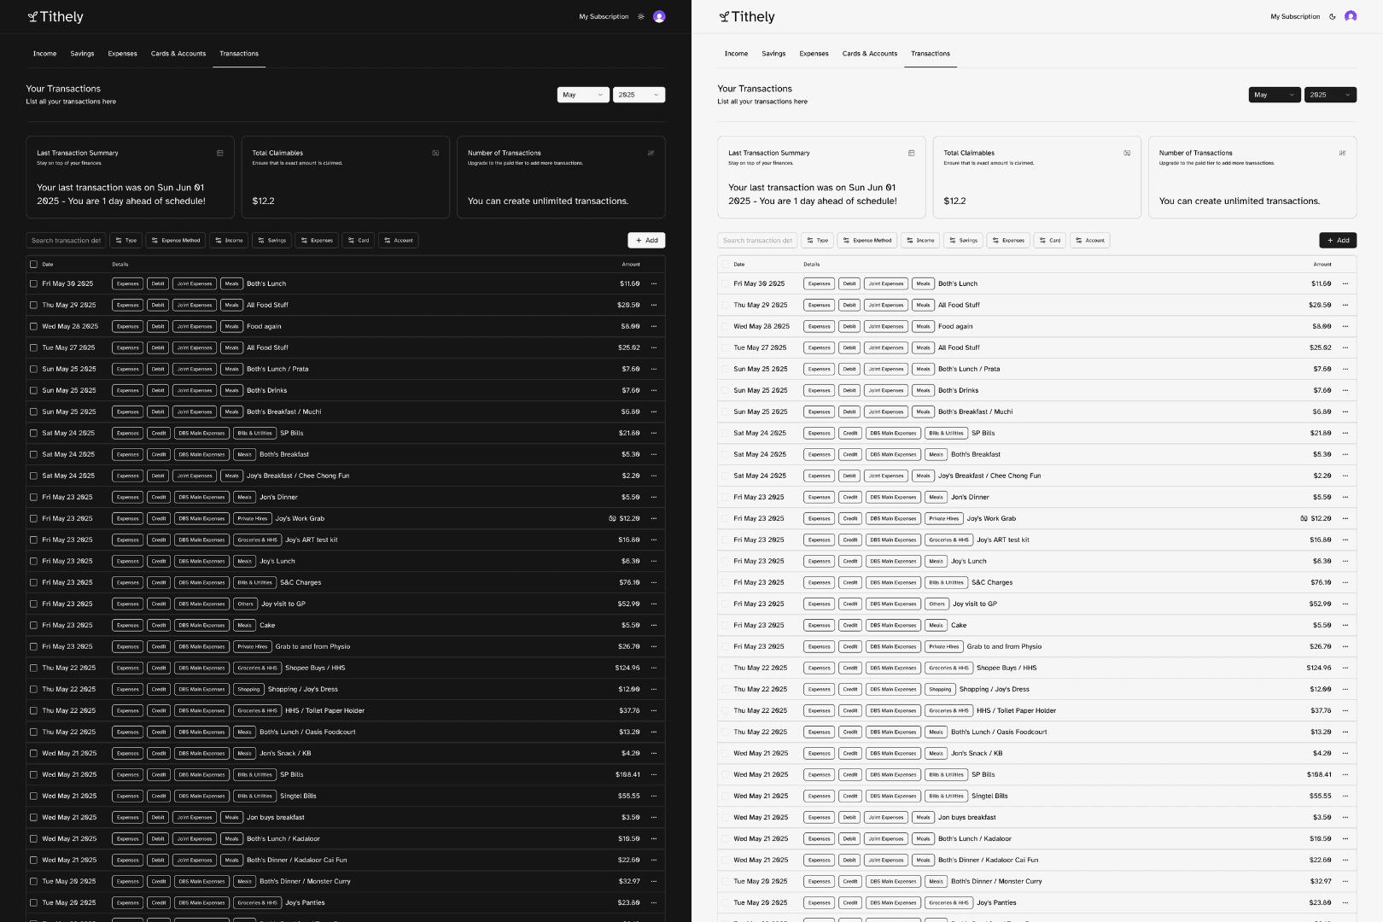Open row menu for Both's Drinks, dark view
The image size is (1383, 922).
[654, 390]
